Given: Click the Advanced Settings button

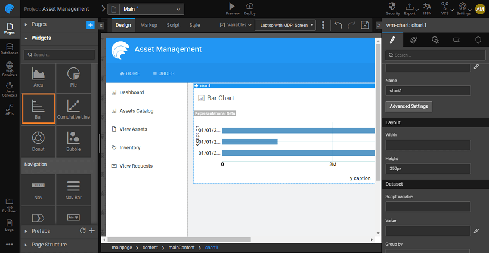Looking at the screenshot, I should click(408, 106).
